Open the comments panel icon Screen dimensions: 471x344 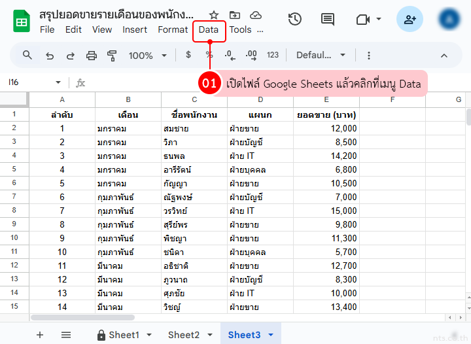click(328, 20)
